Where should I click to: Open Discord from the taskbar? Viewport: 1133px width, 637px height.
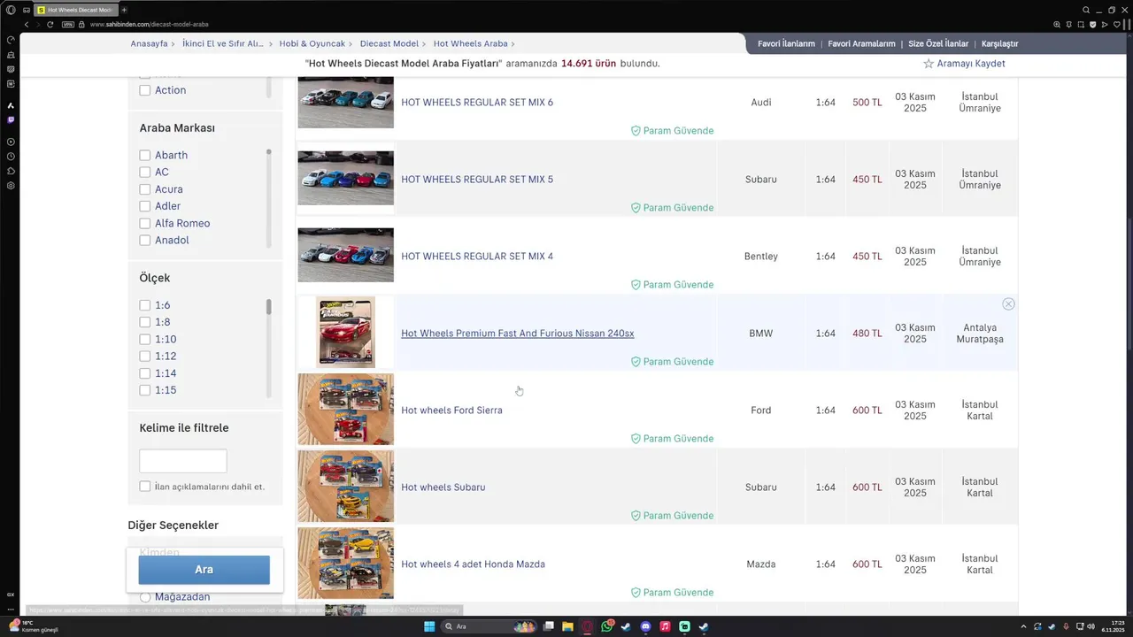(x=645, y=626)
